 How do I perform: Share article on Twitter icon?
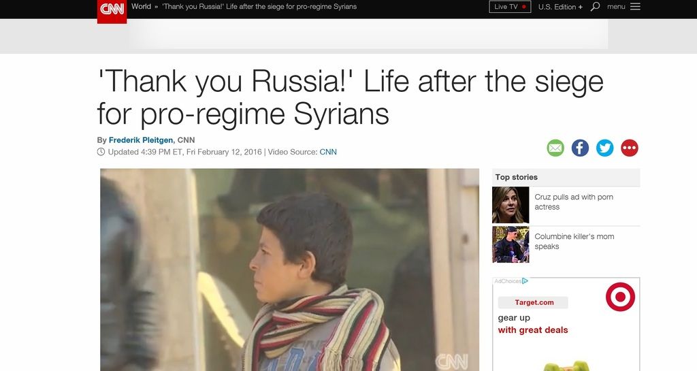(604, 148)
